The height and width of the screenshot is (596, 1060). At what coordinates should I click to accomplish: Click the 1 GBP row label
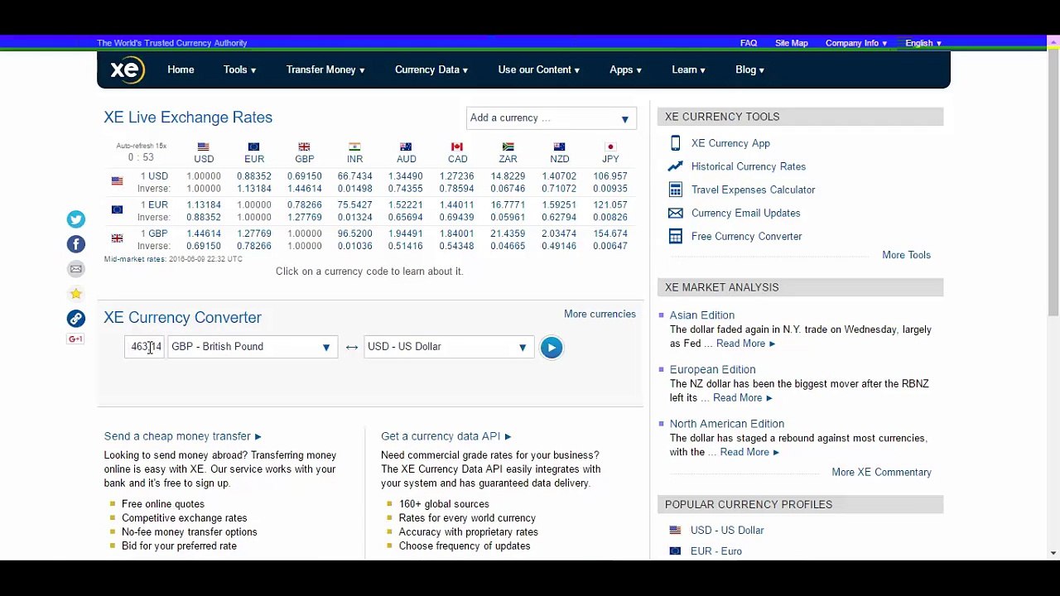(154, 234)
